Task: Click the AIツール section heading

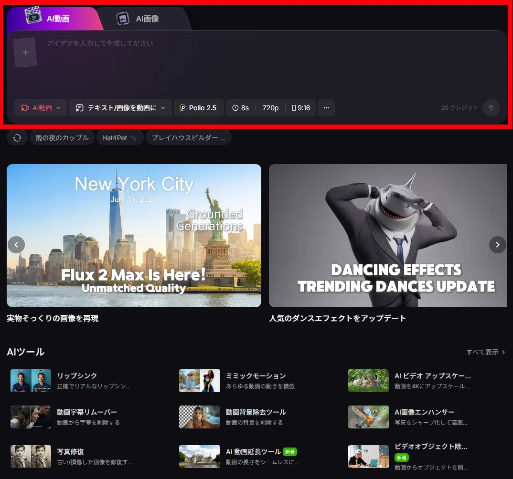Action: (25, 352)
